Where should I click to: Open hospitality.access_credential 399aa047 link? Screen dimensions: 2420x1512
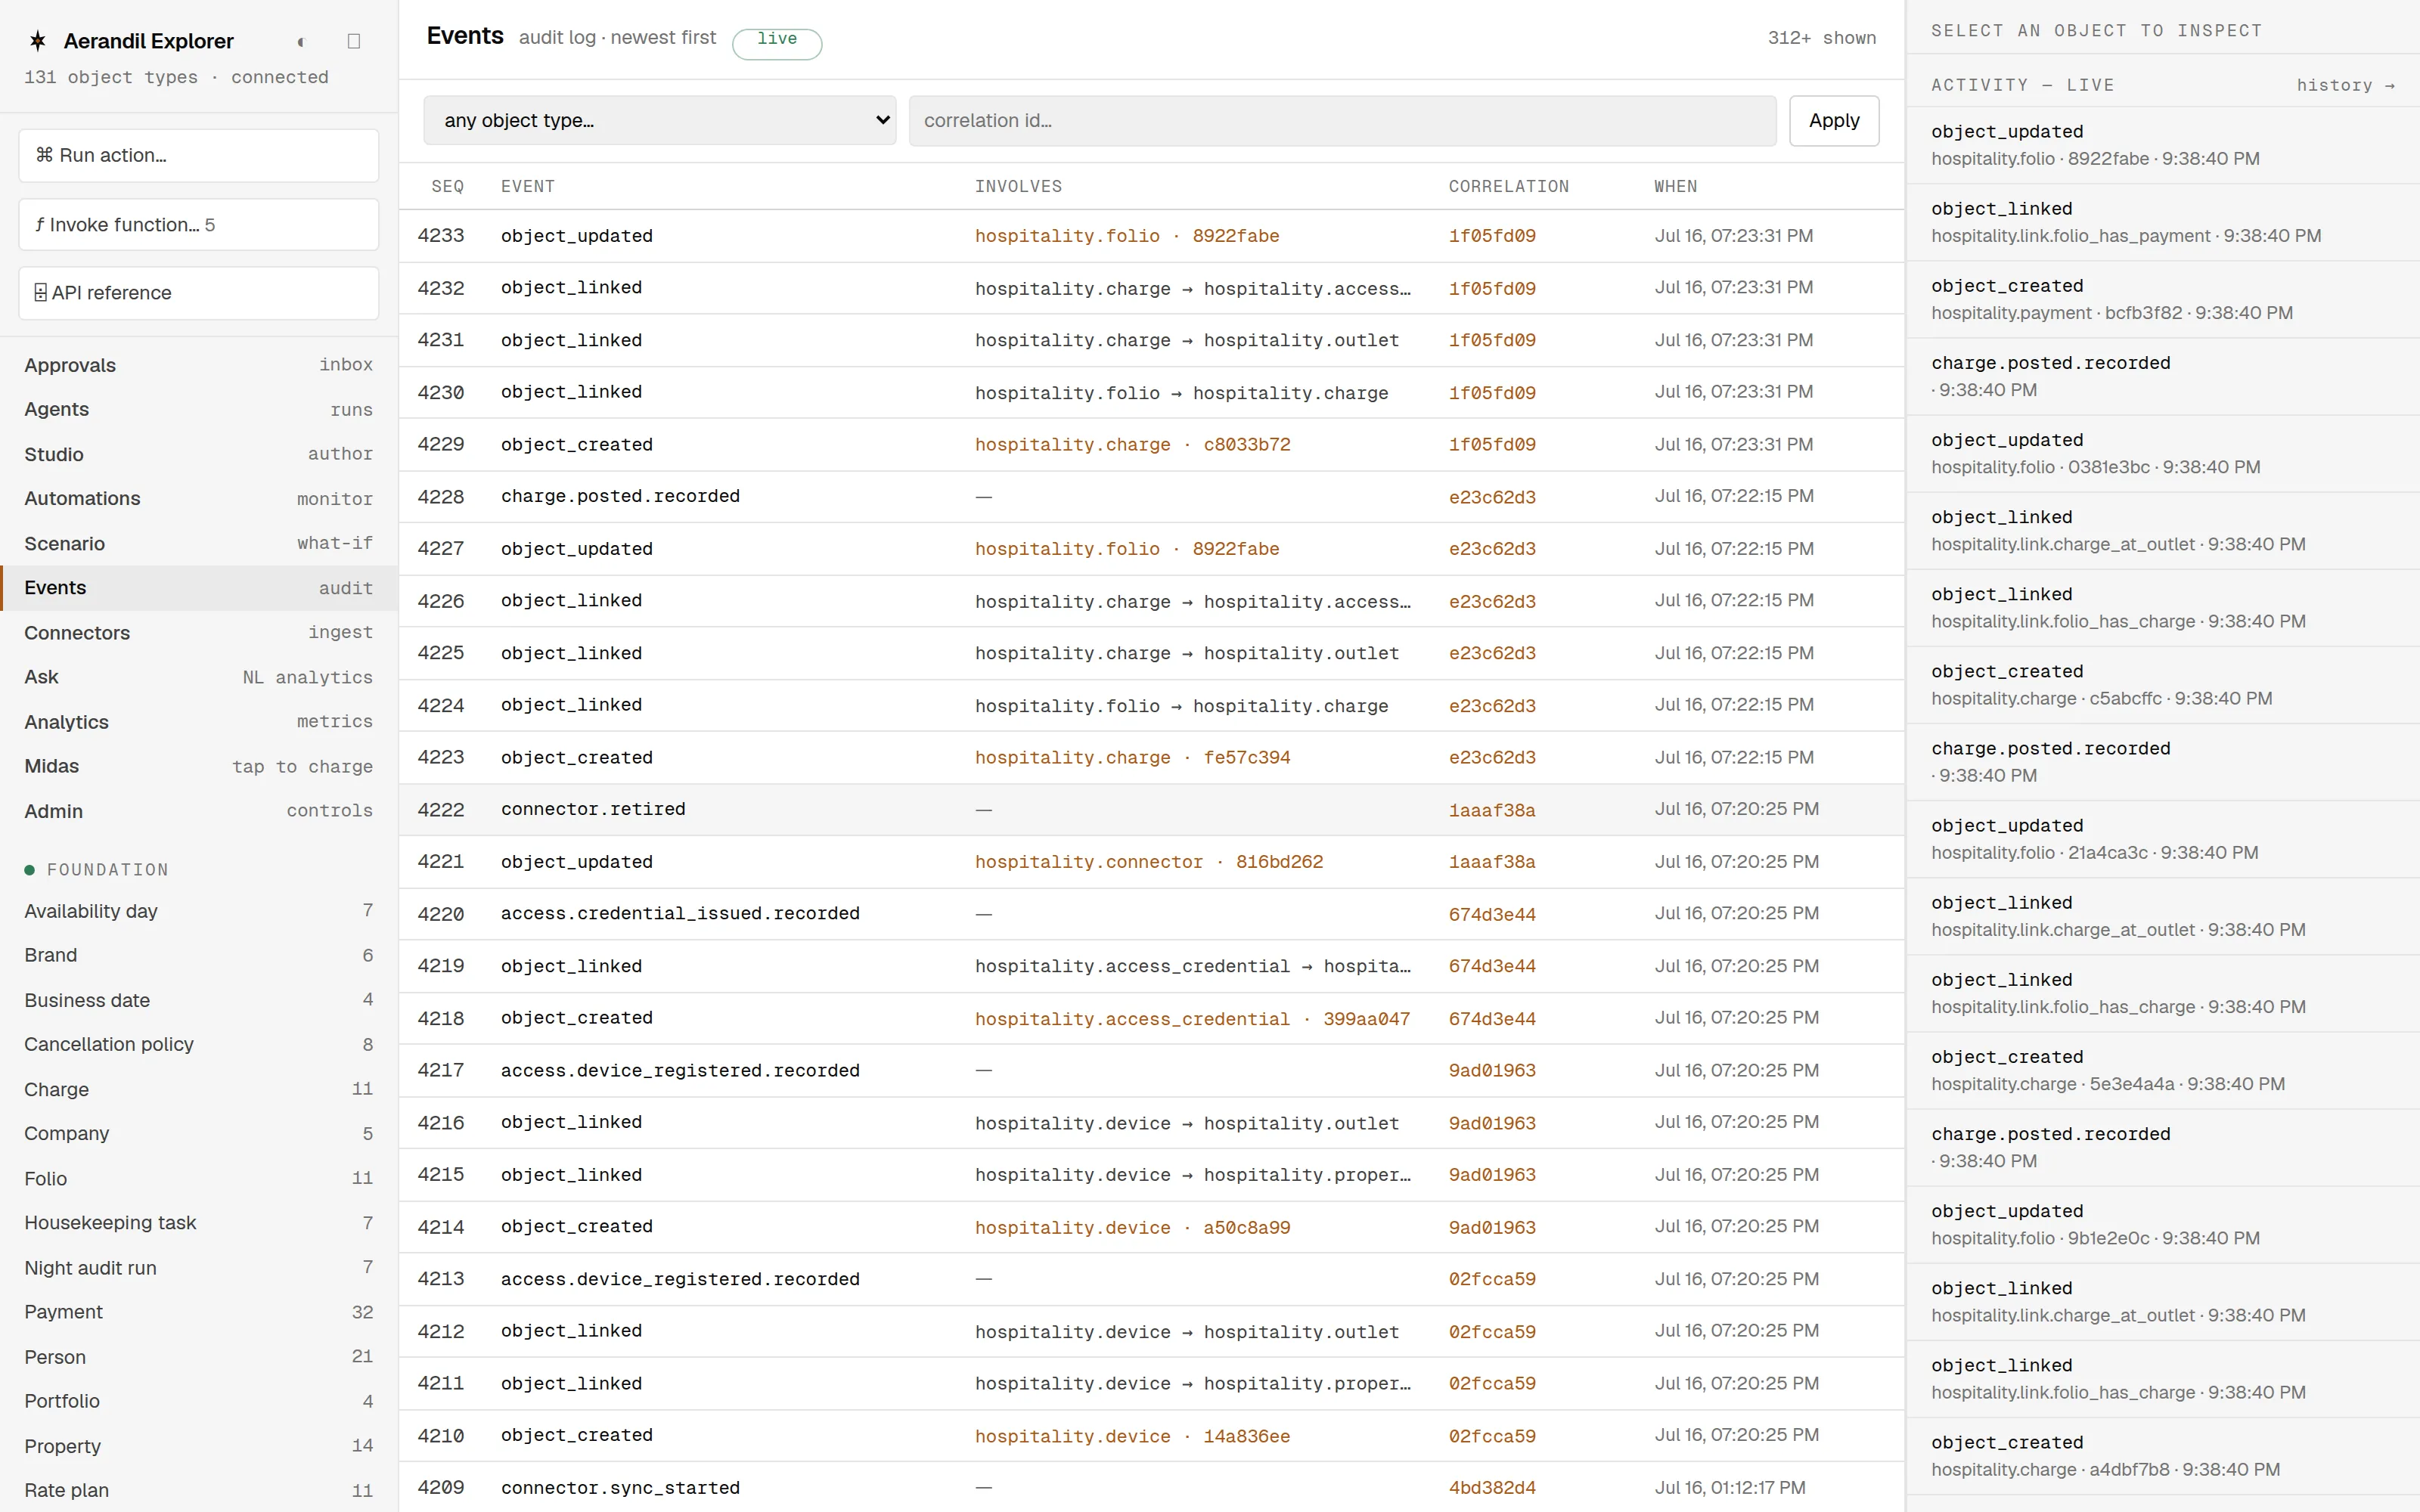pos(1192,1018)
